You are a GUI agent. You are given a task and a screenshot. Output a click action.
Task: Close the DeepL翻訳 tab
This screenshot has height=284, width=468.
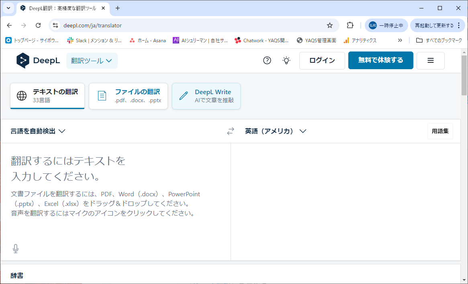[x=103, y=8]
